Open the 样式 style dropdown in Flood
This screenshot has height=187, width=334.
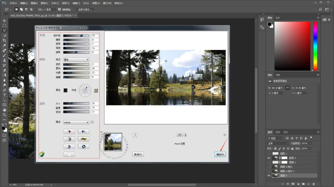tap(76, 59)
